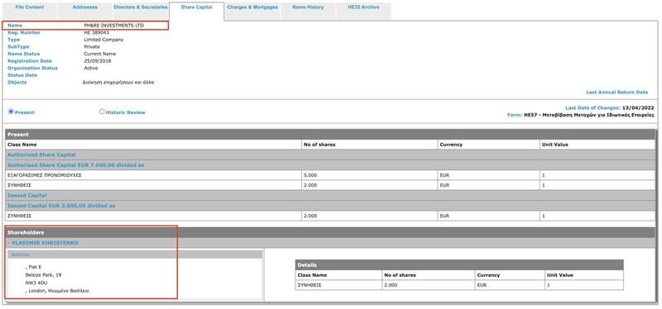
Task: Click the HE57 form description text
Action: [589, 115]
